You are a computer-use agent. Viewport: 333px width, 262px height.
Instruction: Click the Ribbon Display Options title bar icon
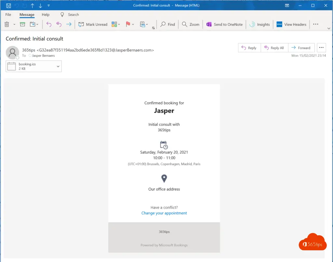[x=287, y=6]
